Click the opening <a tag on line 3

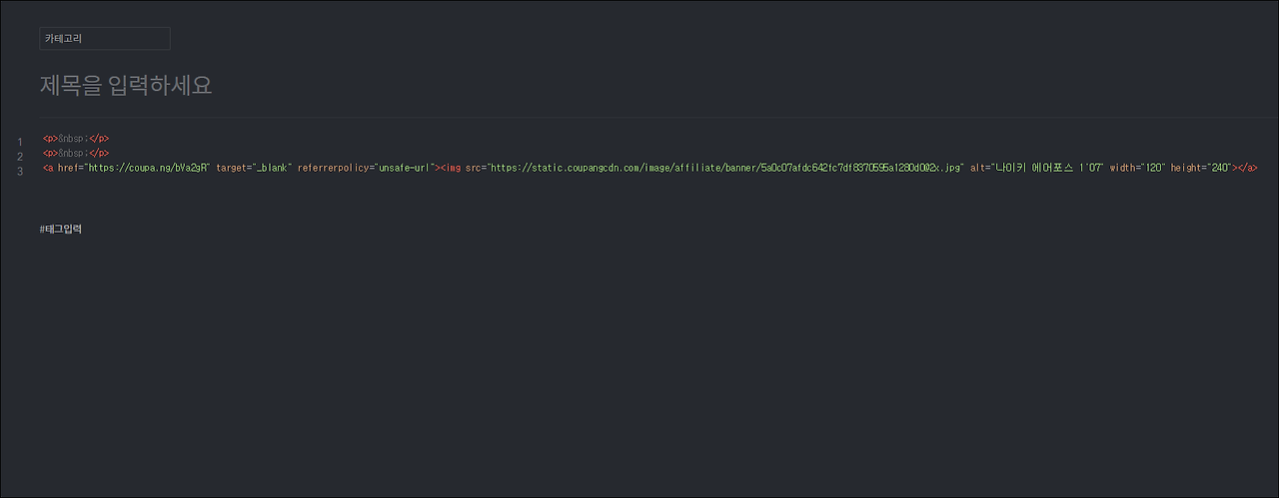point(48,168)
